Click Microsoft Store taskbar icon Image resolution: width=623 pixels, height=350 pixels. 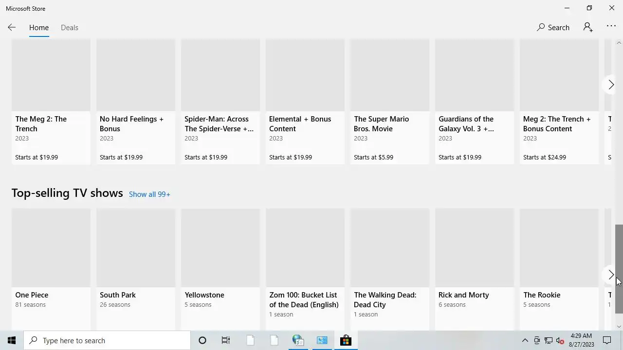click(346, 340)
